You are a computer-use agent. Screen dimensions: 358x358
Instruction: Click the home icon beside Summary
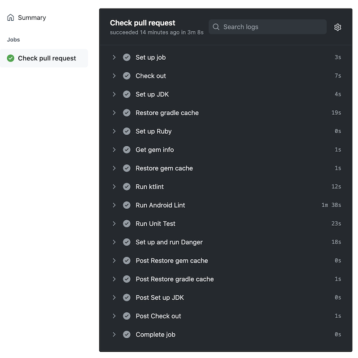click(x=11, y=17)
